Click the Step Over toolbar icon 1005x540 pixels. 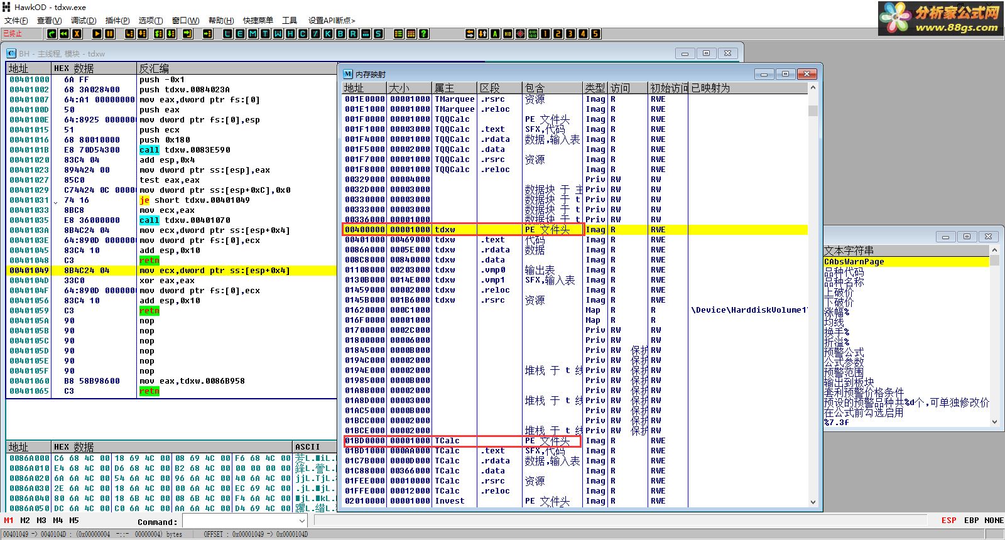tap(143, 34)
